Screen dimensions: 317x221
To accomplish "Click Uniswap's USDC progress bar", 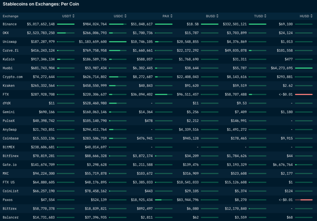I will point(118,42).
